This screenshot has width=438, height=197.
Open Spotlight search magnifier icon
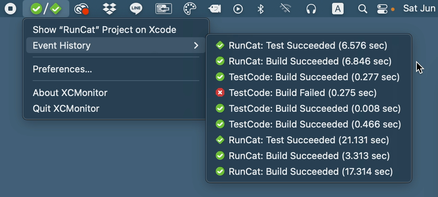(x=363, y=9)
